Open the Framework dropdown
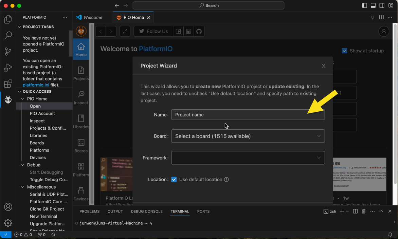The image size is (398, 239). [248, 158]
